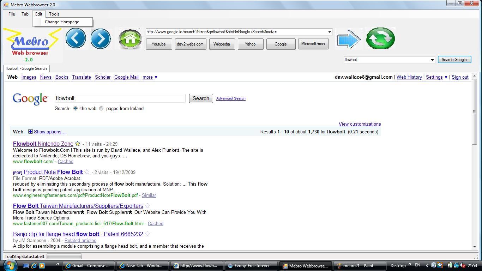This screenshot has height=271, width=482.
Task: Open the flowbolt search box dropdown
Action: coord(432,60)
